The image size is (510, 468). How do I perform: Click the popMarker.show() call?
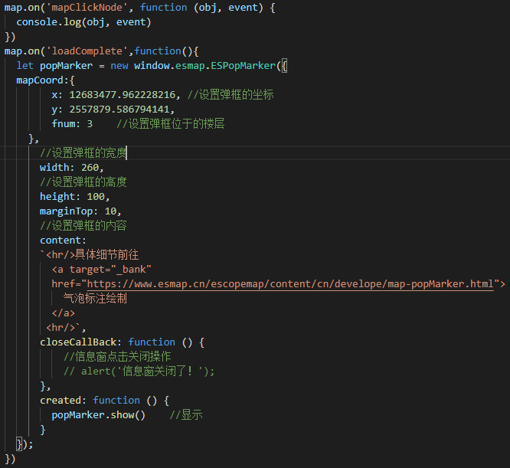point(98,415)
